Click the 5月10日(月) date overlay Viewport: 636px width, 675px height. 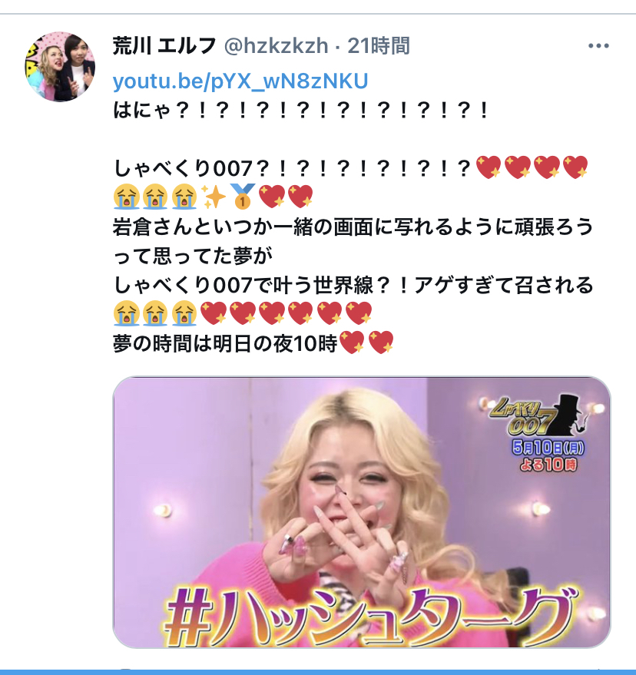(548, 448)
